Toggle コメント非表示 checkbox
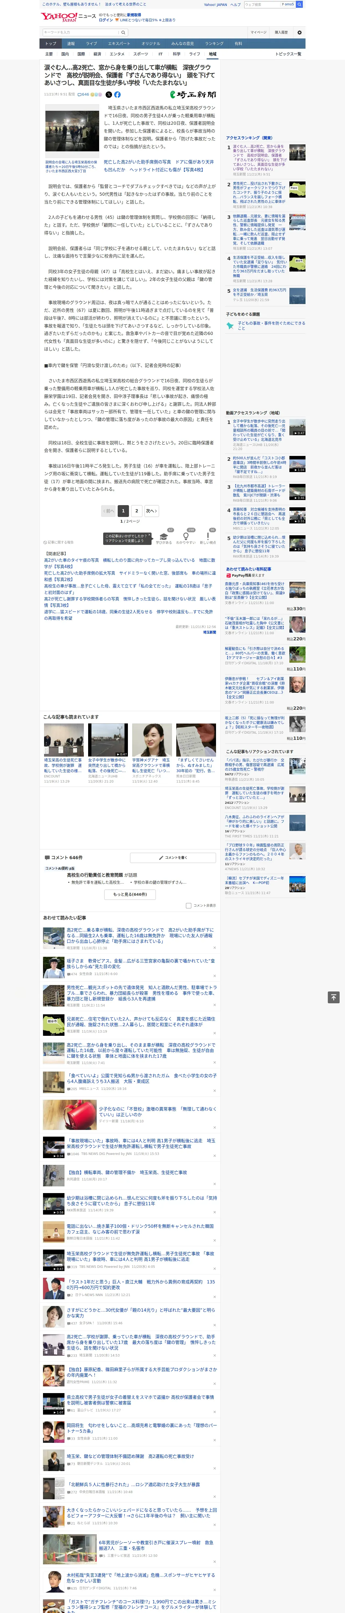This screenshot has width=345, height=1613. click(x=188, y=905)
